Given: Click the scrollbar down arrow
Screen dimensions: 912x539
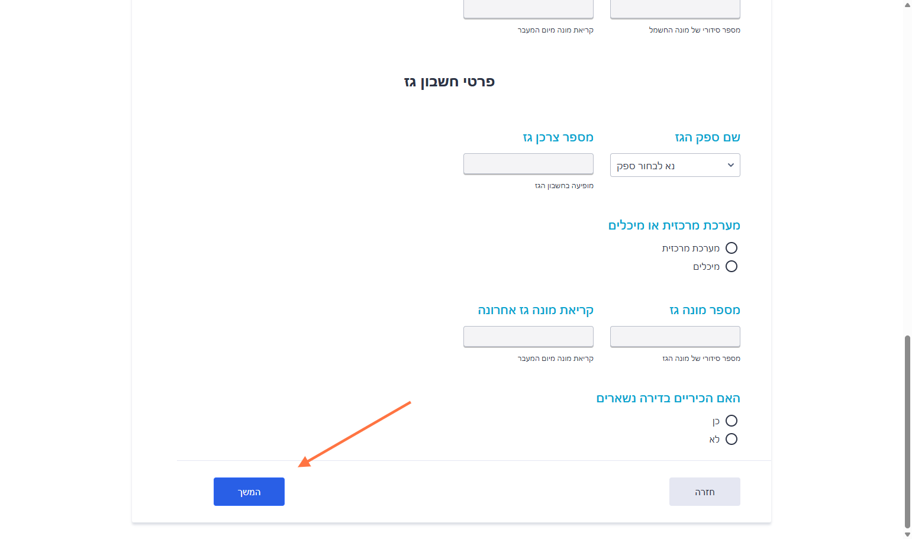Looking at the screenshot, I should pos(907,534).
